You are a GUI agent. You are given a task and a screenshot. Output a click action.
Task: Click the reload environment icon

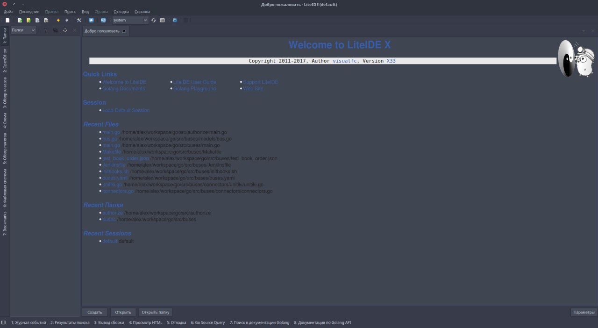click(x=154, y=20)
